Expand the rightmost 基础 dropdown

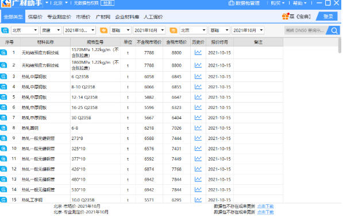click(x=219, y=30)
